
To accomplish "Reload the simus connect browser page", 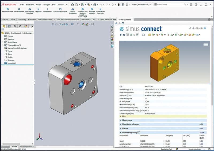I will [123, 23].
